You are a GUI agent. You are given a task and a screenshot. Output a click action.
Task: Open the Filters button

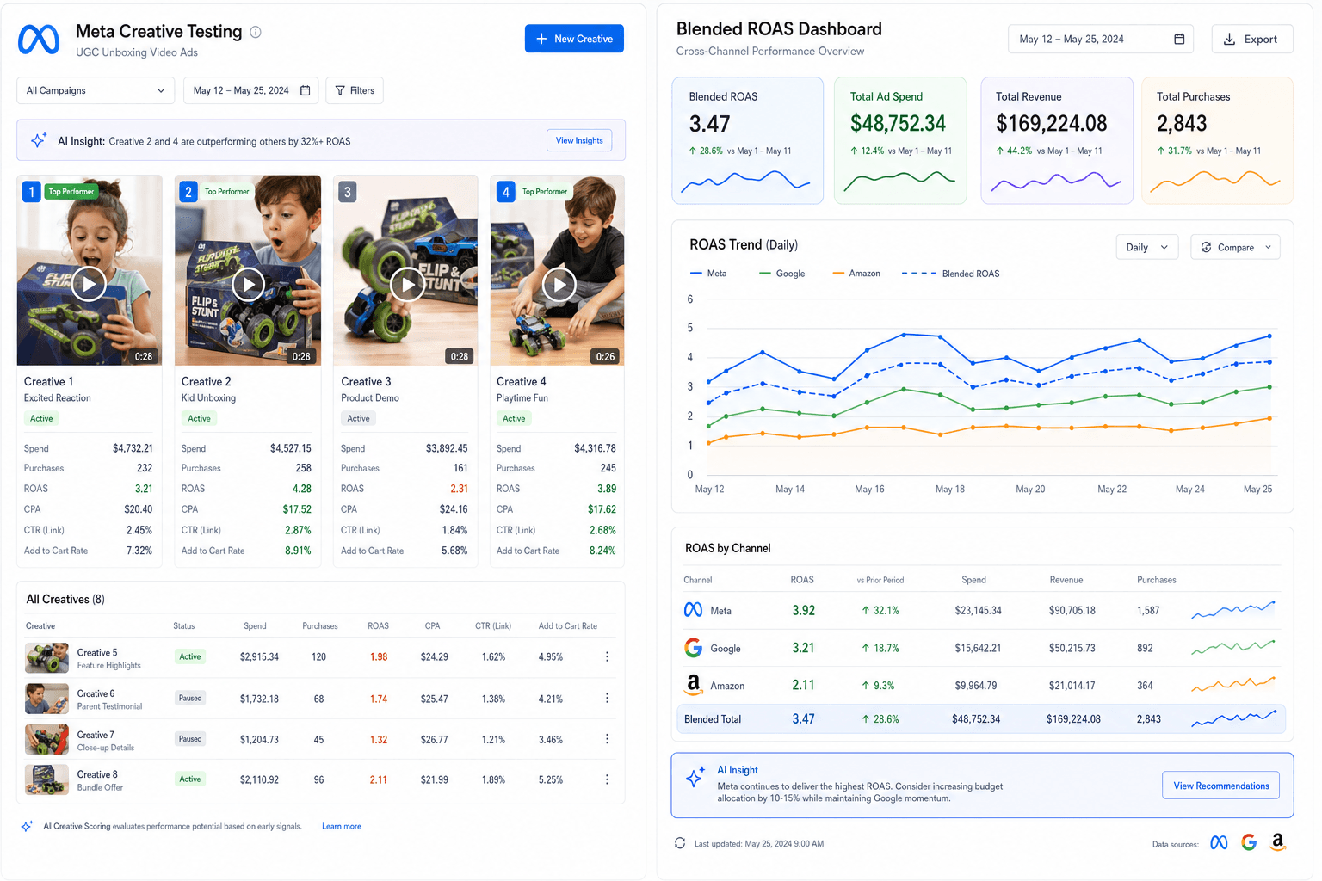click(355, 90)
